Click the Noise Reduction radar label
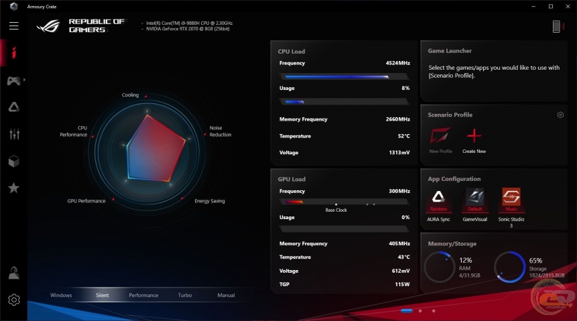The image size is (577, 321). coord(220,131)
